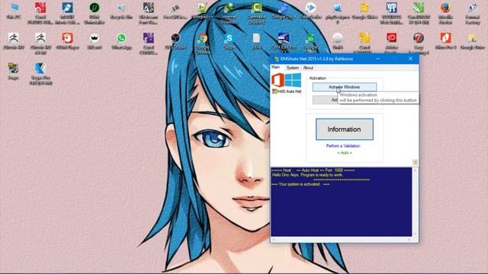
Task: Open the red Corel icon beside This PC
Action: coord(40,14)
